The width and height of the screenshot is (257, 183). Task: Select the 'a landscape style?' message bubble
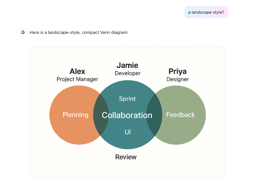(206, 12)
